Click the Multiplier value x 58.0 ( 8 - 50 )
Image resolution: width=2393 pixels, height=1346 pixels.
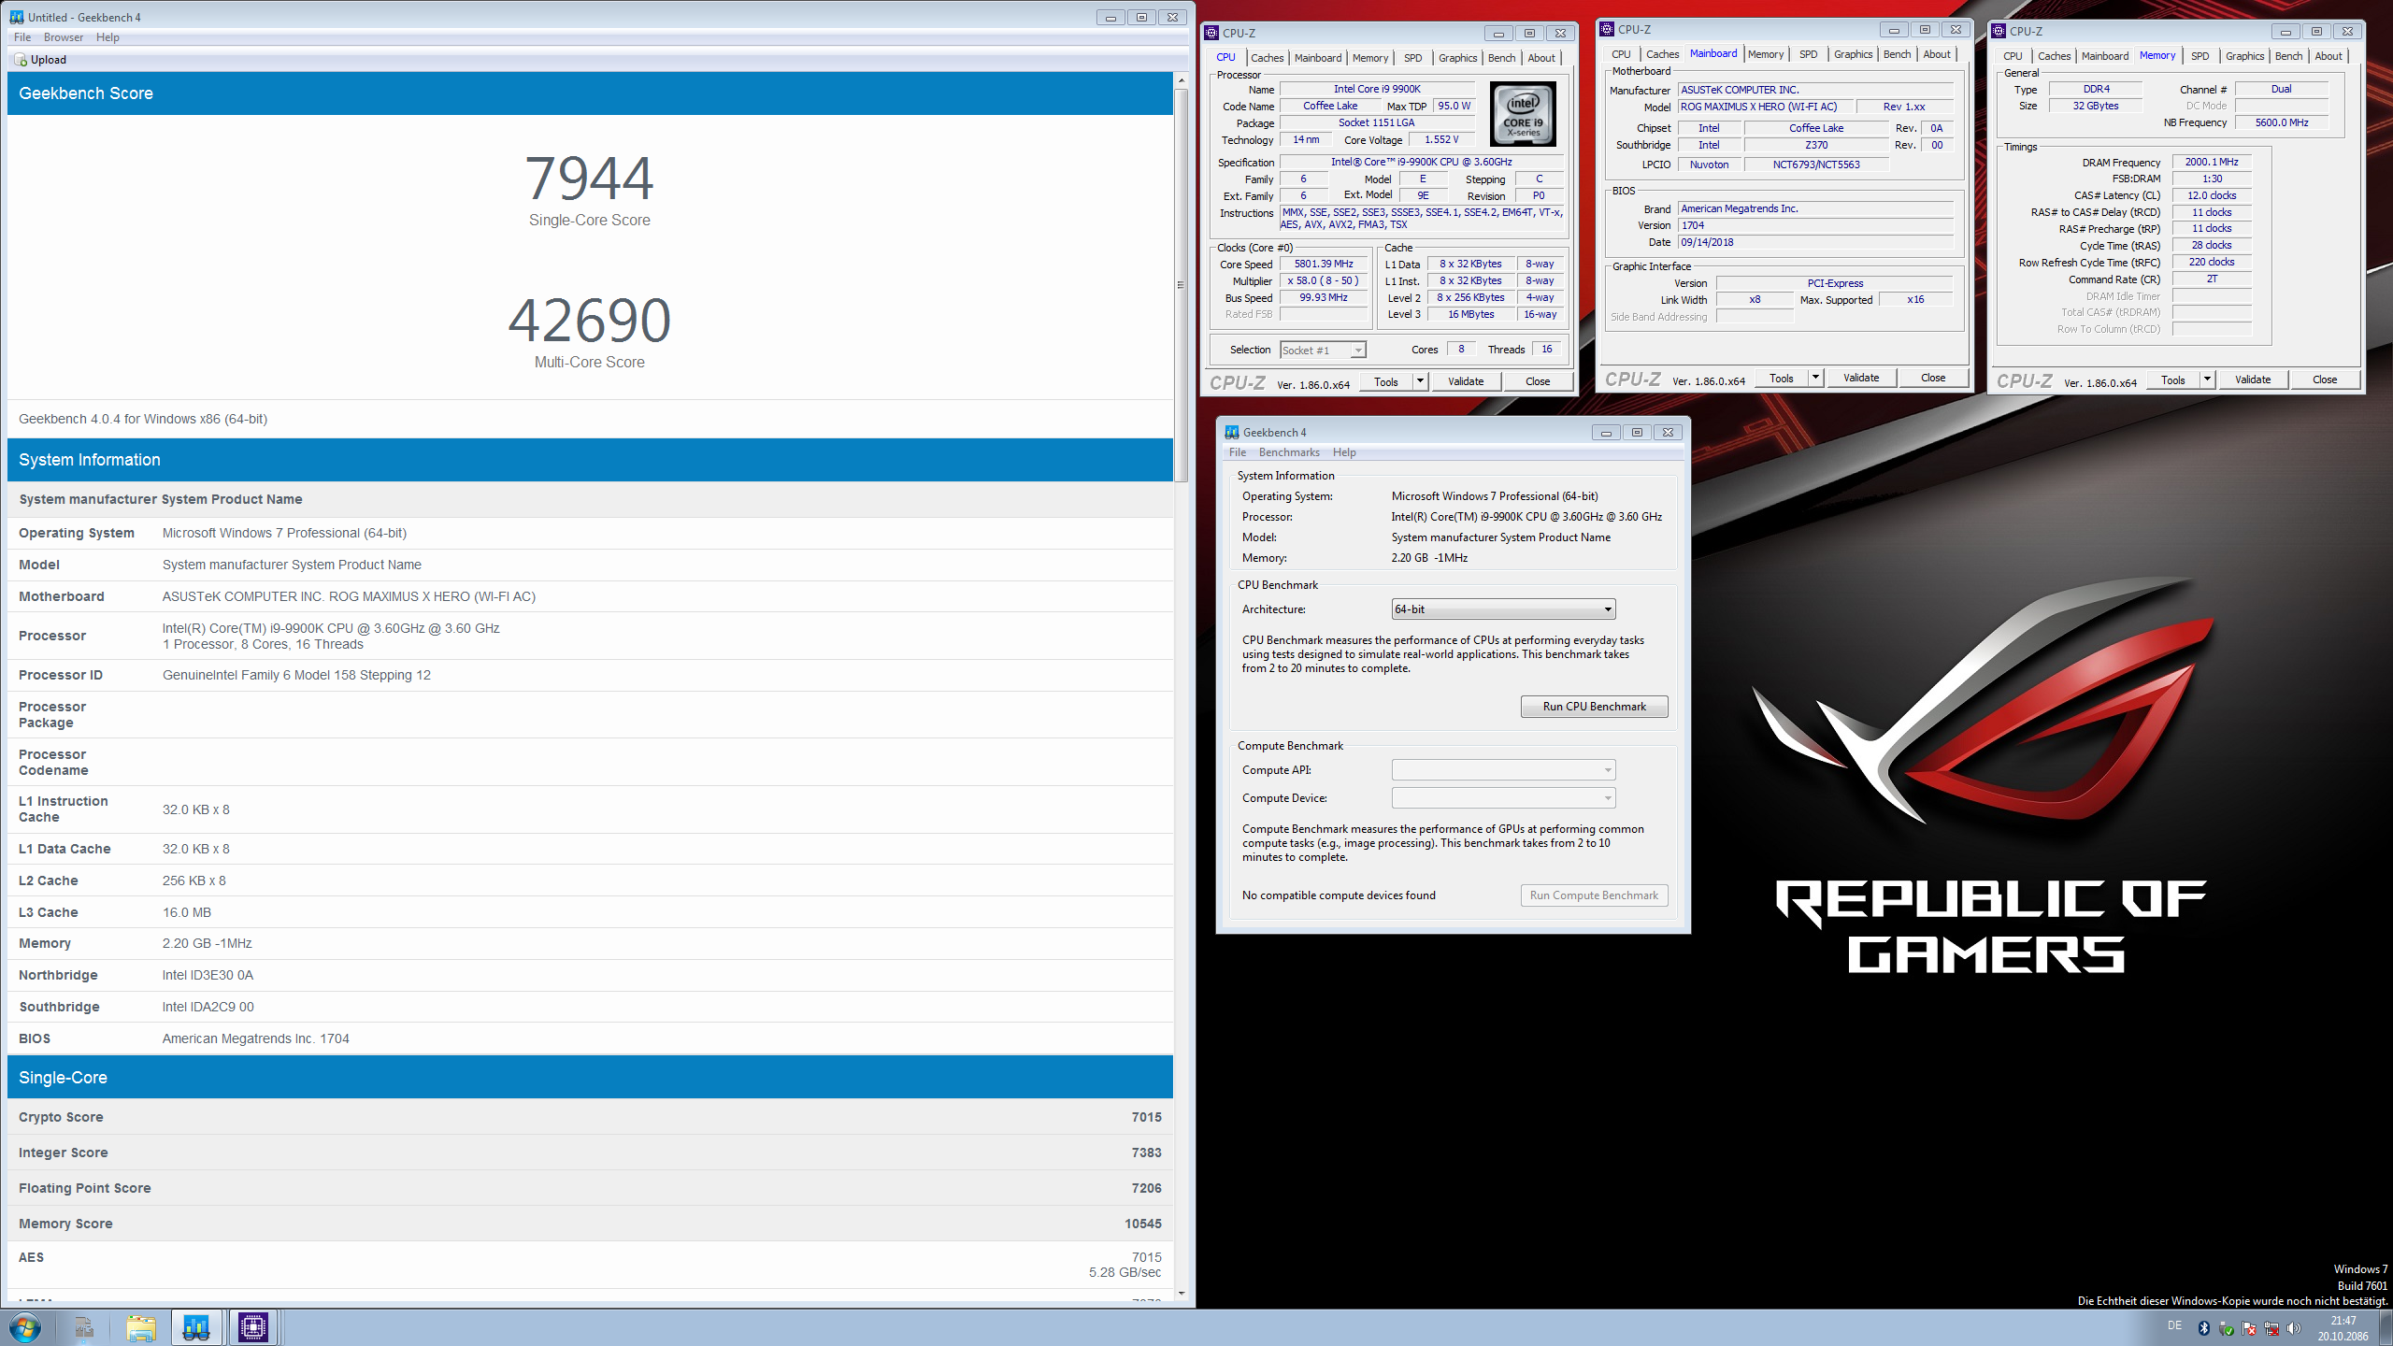[x=1323, y=281]
